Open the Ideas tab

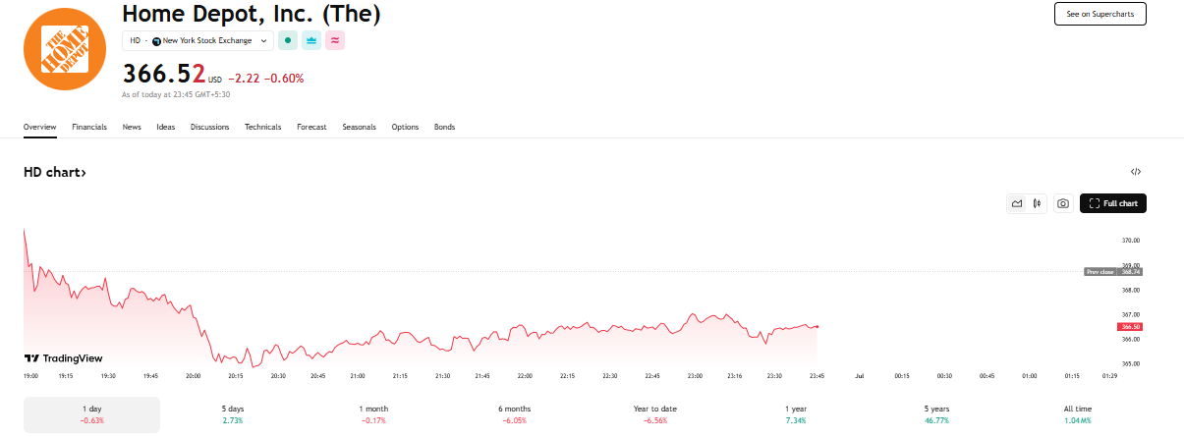[x=166, y=128]
